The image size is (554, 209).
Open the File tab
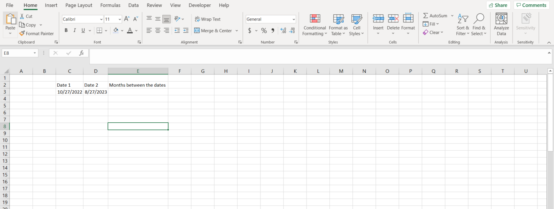coord(10,5)
